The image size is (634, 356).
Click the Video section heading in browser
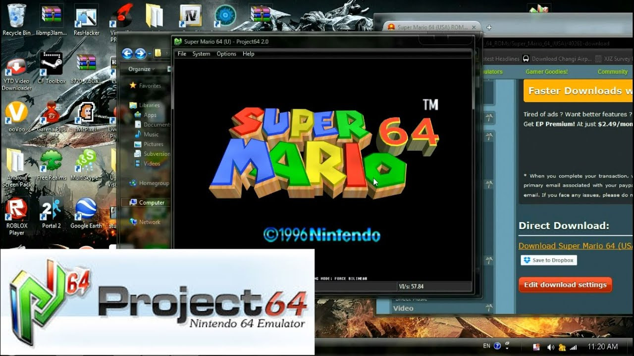pyautogui.click(x=403, y=308)
